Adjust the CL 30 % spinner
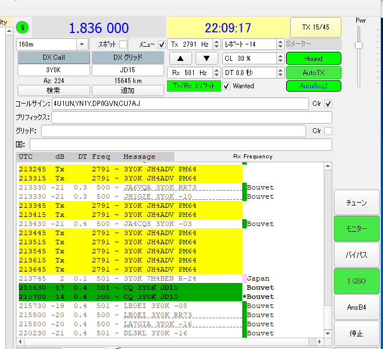 click(280, 58)
